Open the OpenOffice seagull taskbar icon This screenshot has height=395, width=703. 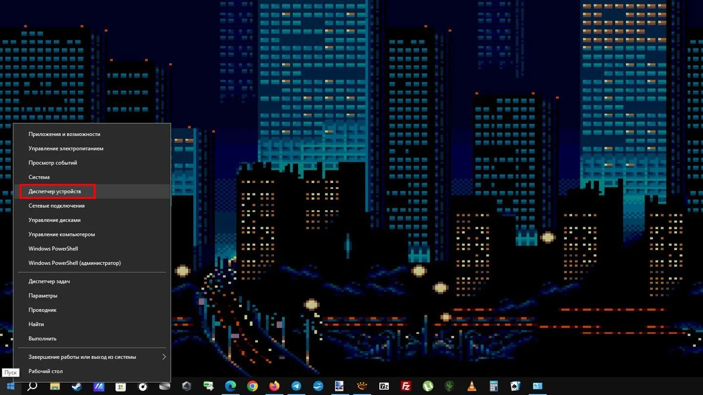click(318, 386)
